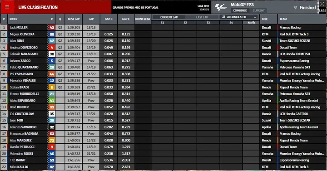327x171 pixels.
Task: Click the clock icon beside Finished
Action: click(x=296, y=8)
